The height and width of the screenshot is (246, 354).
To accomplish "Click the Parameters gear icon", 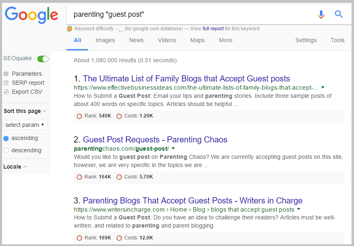I will 6,74.
